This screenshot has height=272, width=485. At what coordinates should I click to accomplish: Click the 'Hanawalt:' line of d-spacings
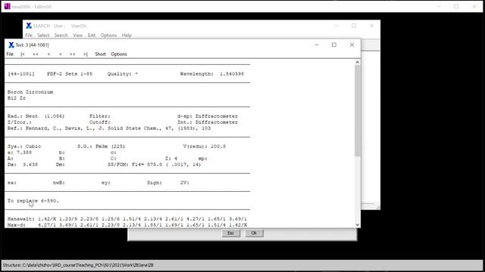click(x=127, y=219)
